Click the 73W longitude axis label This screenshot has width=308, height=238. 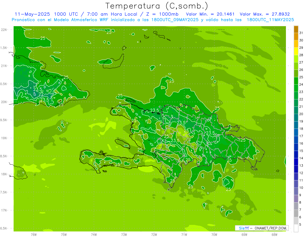click(x=124, y=235)
